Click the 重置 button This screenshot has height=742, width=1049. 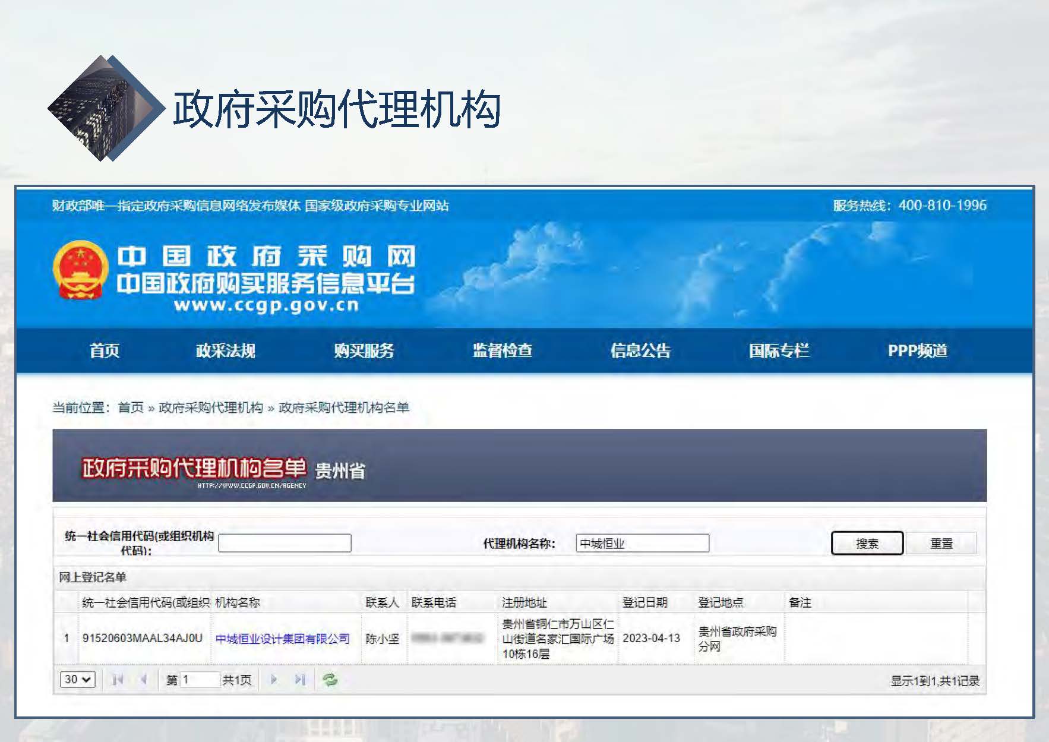pyautogui.click(x=941, y=543)
